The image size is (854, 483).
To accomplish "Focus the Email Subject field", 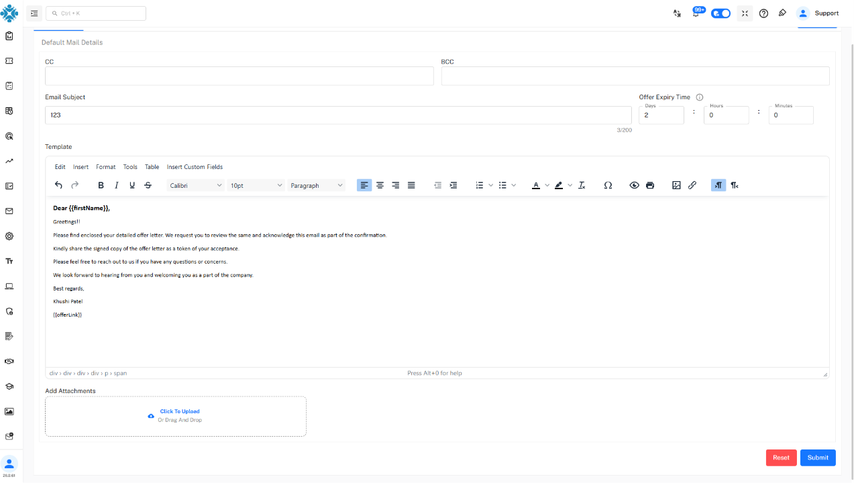I will (x=338, y=115).
